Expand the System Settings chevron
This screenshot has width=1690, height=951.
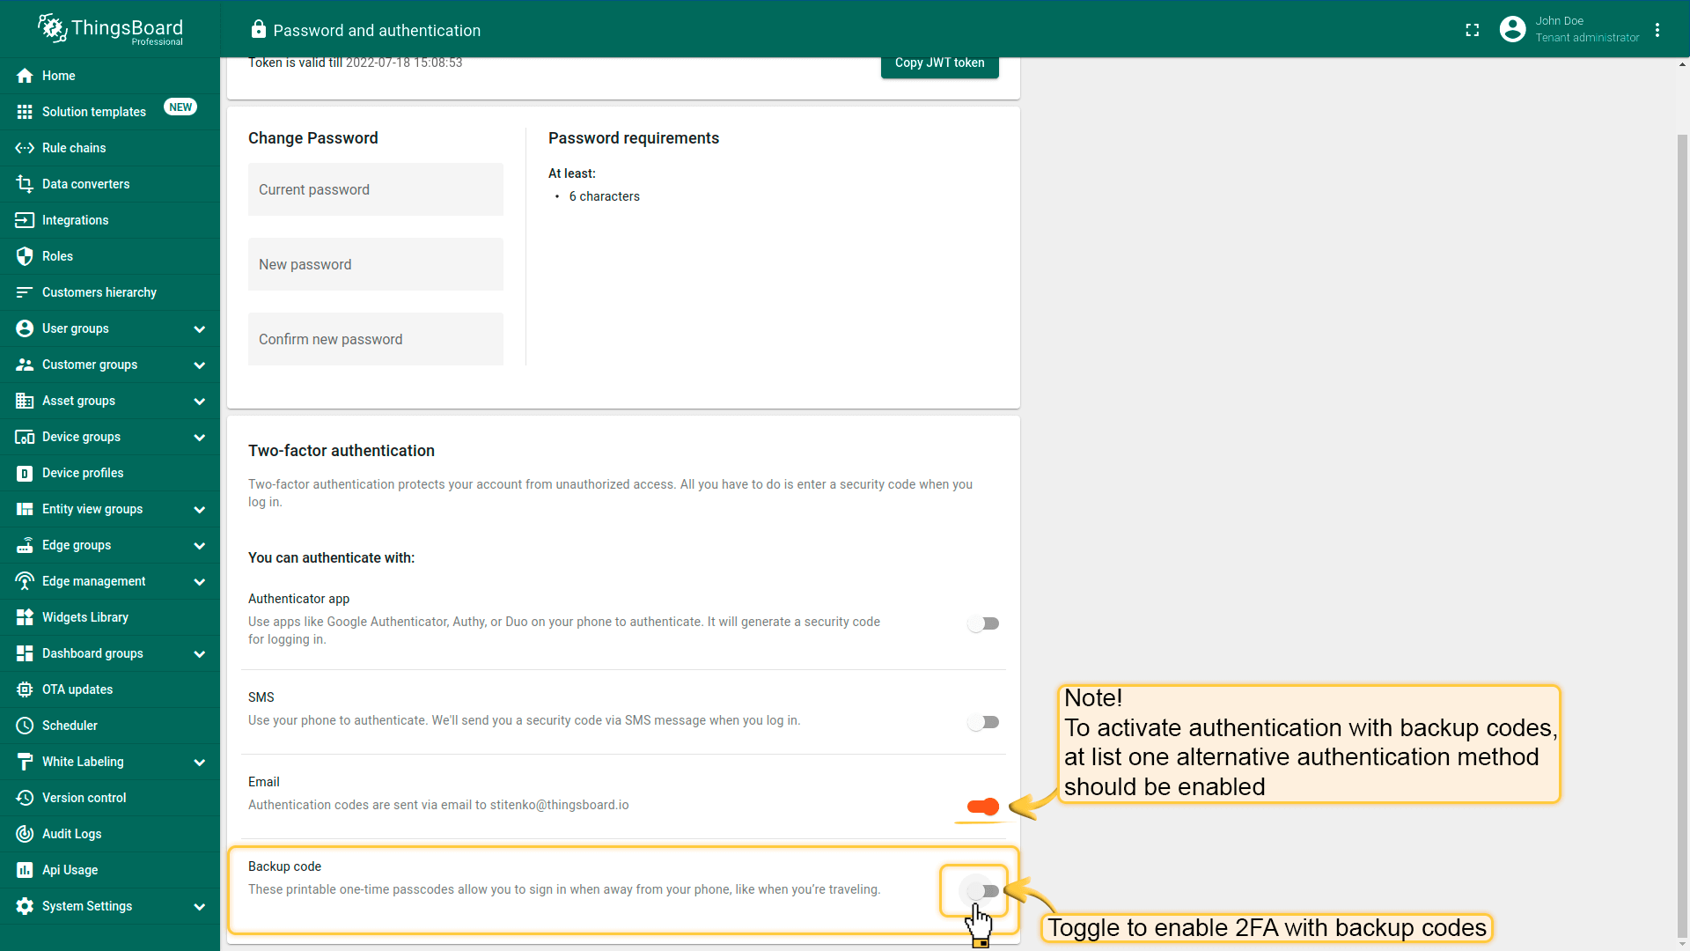(200, 906)
